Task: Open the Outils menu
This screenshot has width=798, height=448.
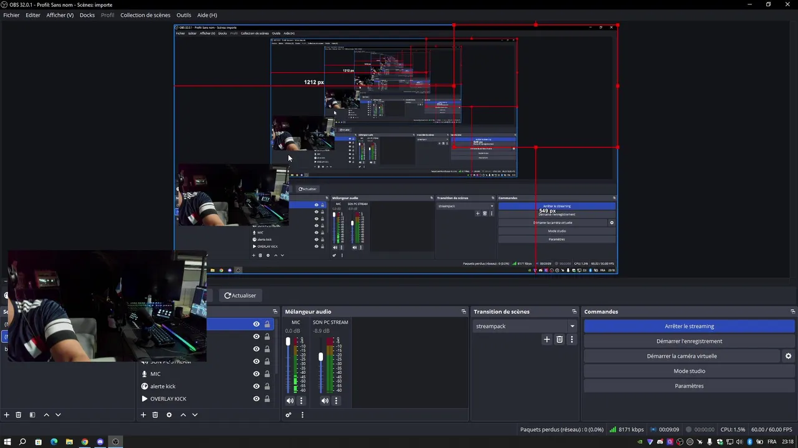Action: point(184,15)
